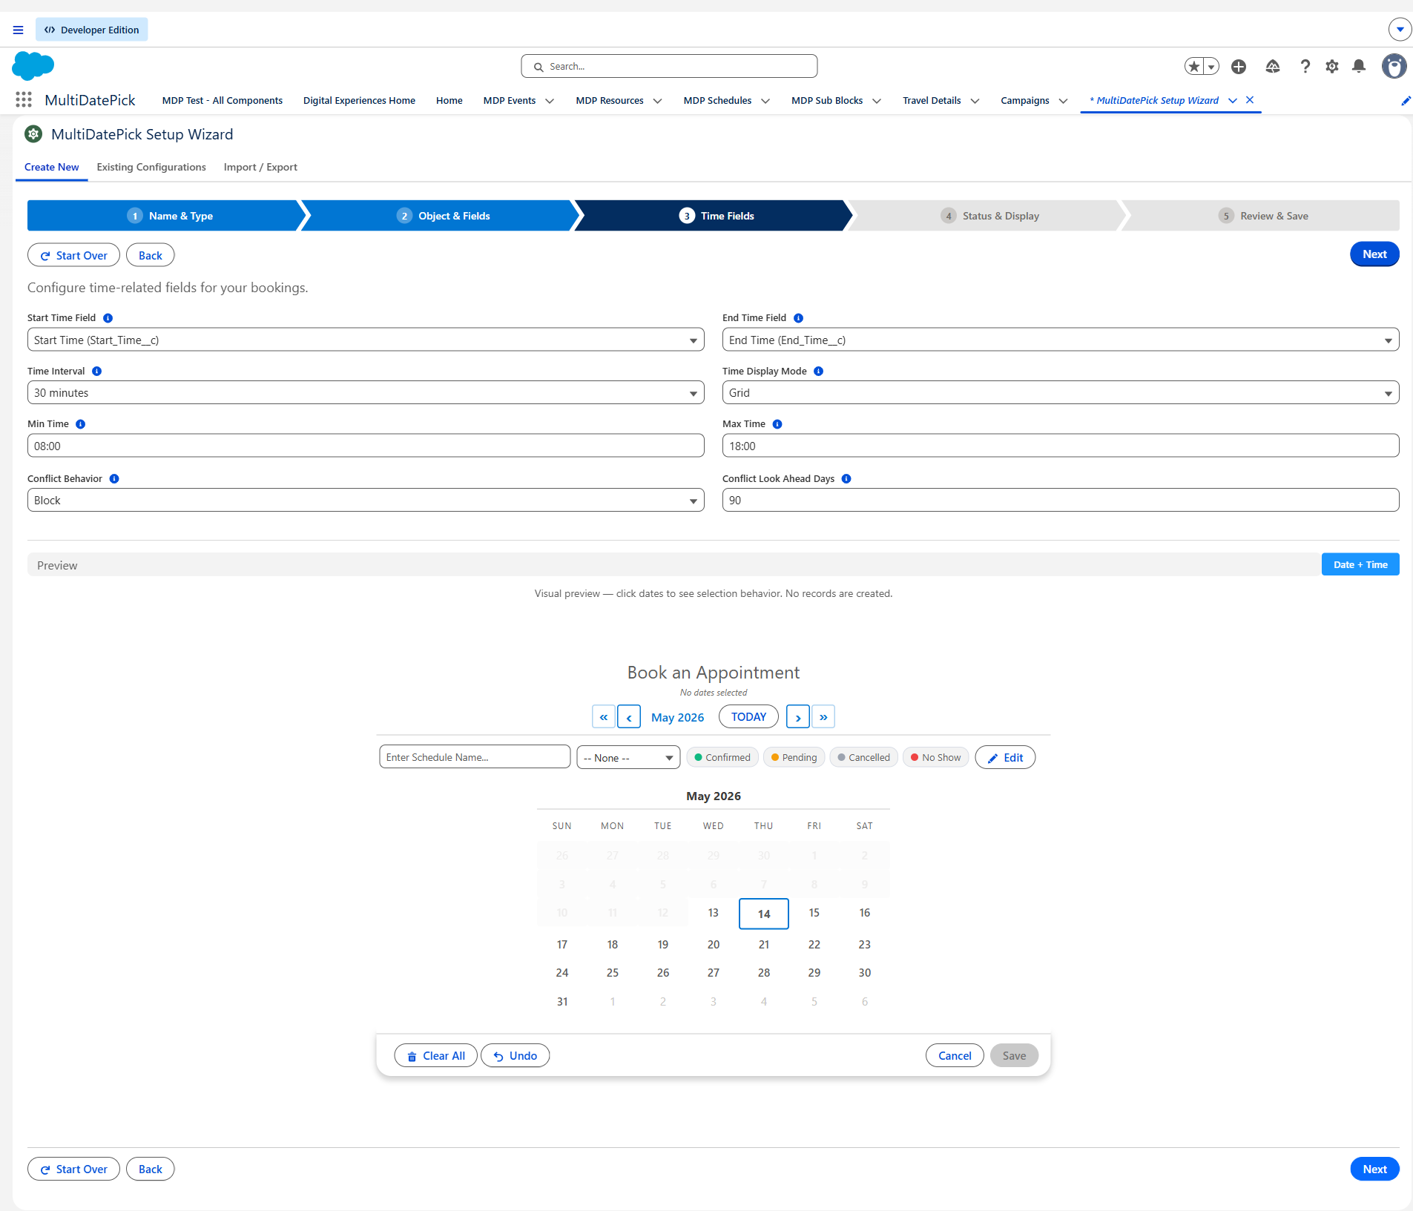Viewport: 1413px width, 1211px height.
Task: Click the hamburger menu icon beside Developer Edition
Action: click(19, 30)
